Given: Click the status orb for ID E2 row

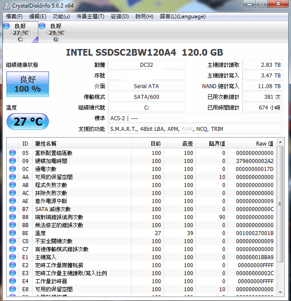Looking at the screenshot, I should click(x=12, y=265).
